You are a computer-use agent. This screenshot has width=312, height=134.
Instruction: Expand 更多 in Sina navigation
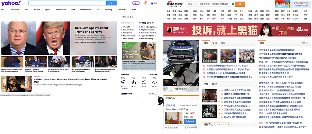[307, 19]
